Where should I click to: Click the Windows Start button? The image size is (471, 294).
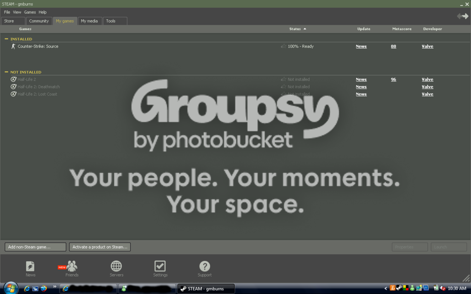(11, 288)
